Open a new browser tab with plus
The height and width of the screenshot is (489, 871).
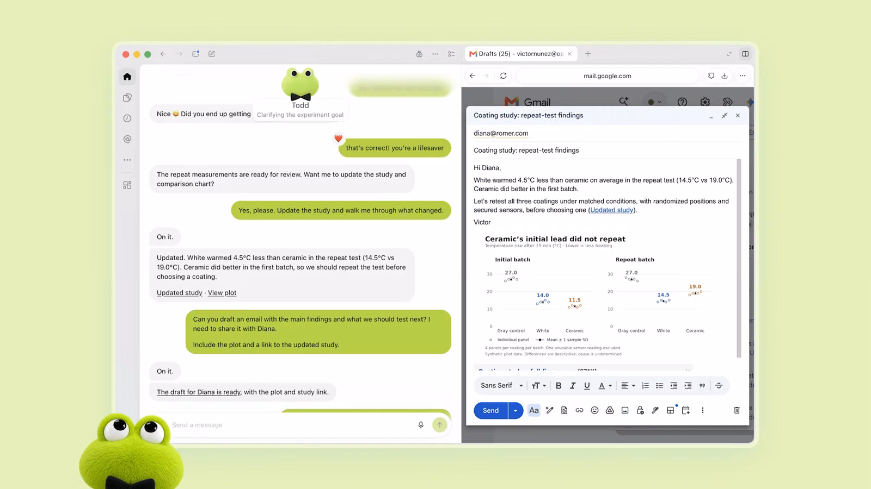pyautogui.click(x=588, y=54)
